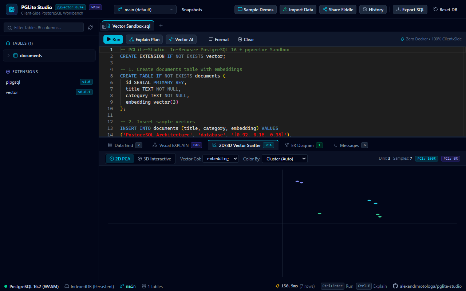Open the ER Diagram tab
The width and height of the screenshot is (466, 291).
pyautogui.click(x=304, y=145)
